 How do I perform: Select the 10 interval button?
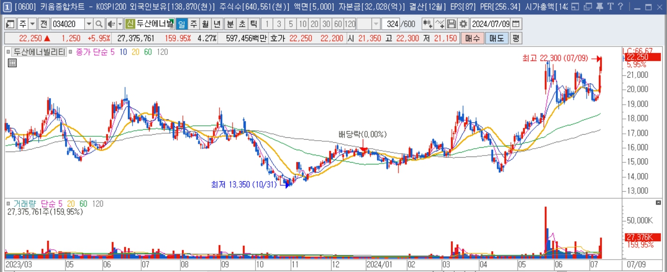[303, 24]
